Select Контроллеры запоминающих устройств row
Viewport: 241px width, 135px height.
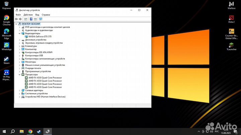tap(45, 59)
